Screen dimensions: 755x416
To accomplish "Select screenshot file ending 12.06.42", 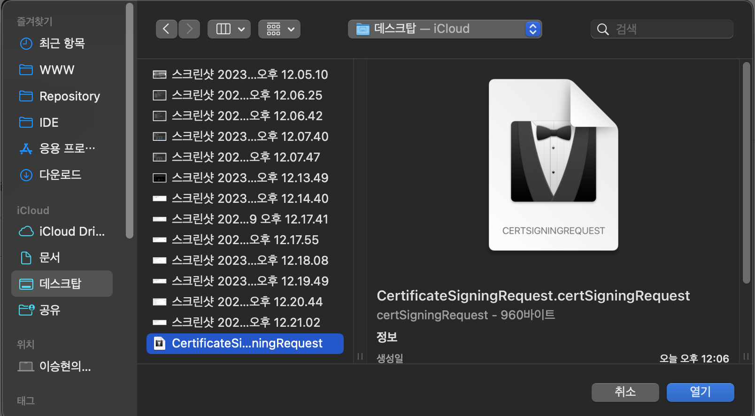I will pyautogui.click(x=245, y=116).
